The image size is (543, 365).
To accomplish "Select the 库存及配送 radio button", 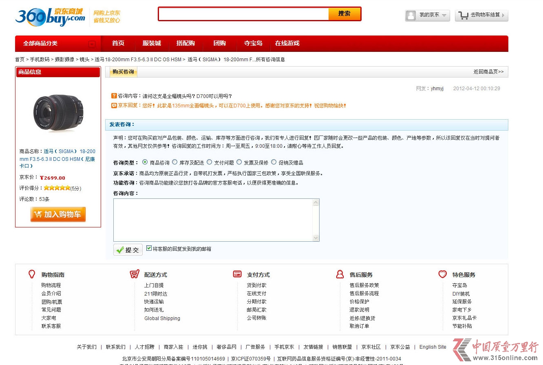I will click(175, 162).
